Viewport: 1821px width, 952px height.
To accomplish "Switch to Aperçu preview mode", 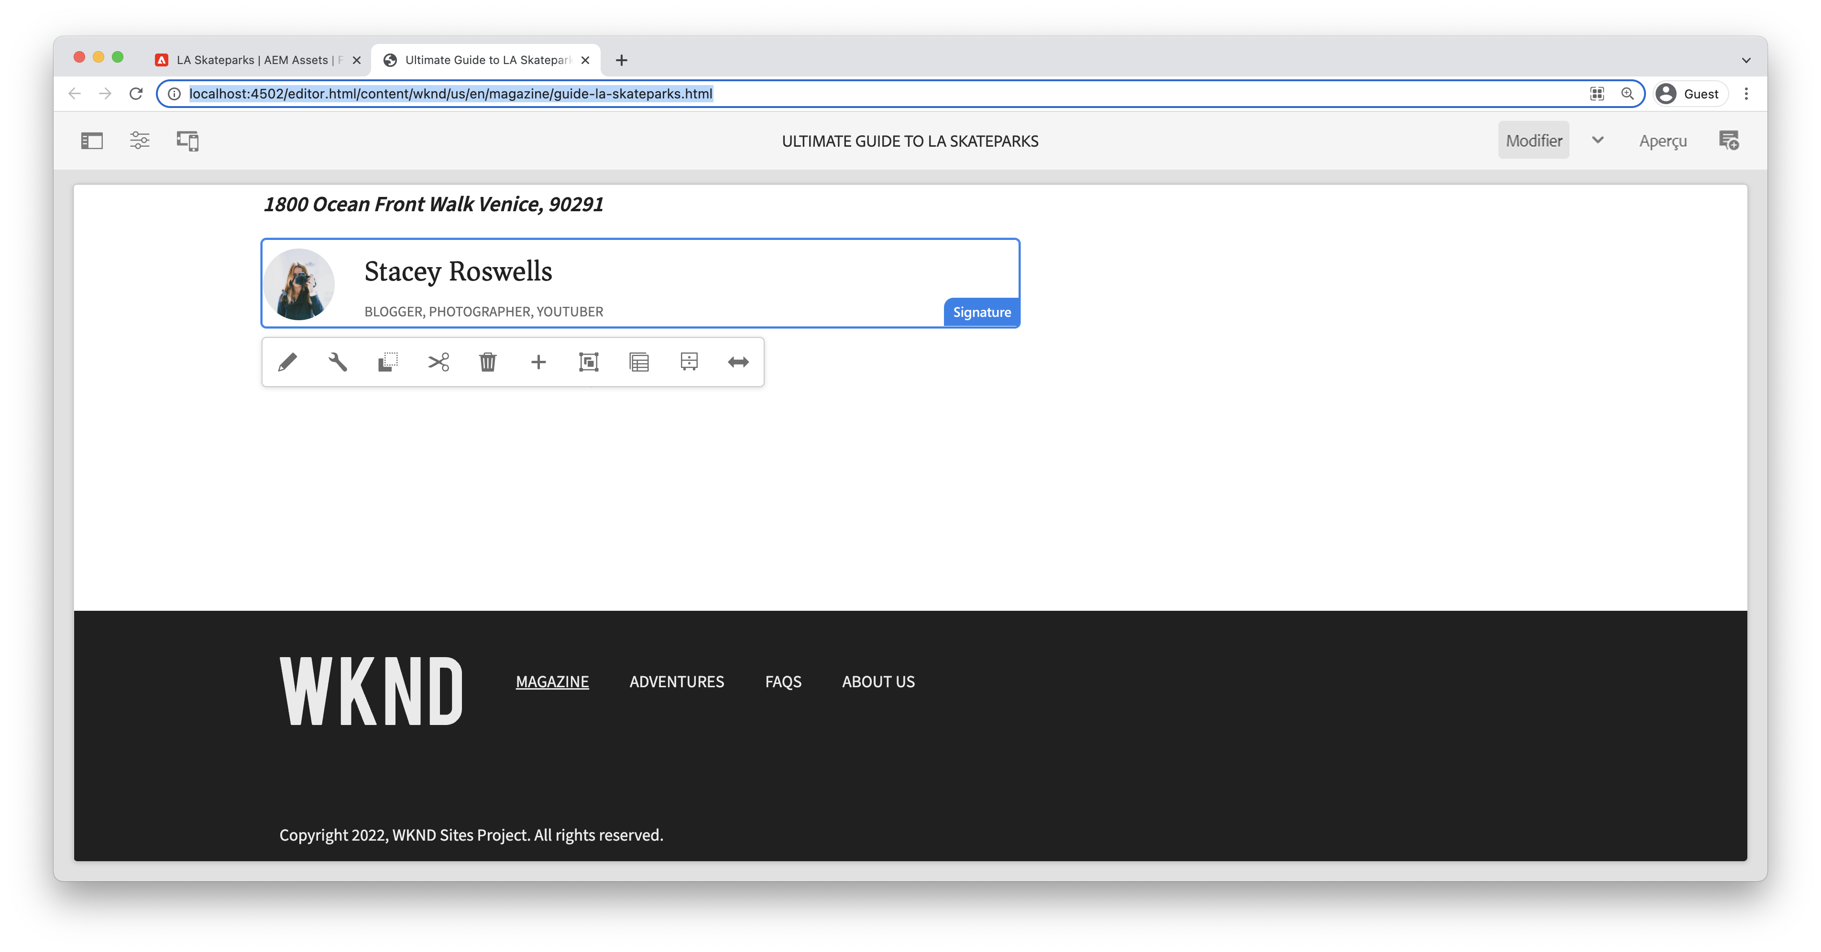I will click(x=1663, y=141).
